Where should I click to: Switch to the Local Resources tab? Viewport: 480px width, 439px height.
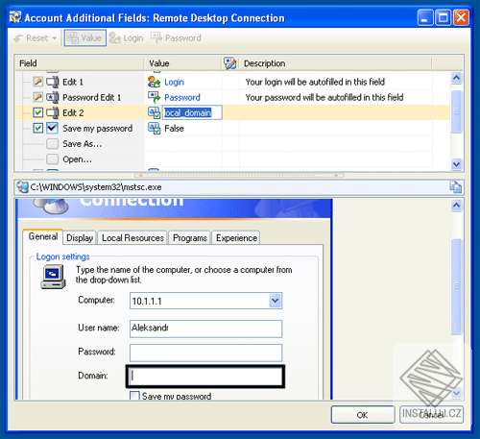[132, 238]
